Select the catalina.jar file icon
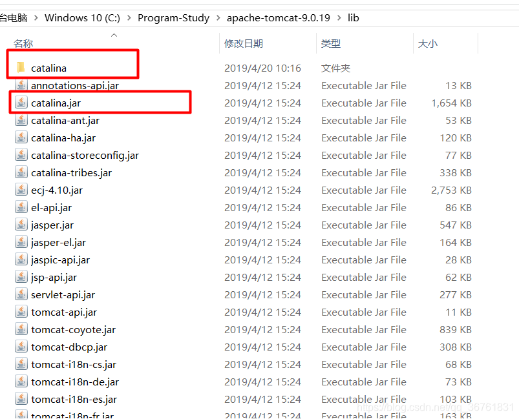This screenshot has height=419, width=519. 21,103
